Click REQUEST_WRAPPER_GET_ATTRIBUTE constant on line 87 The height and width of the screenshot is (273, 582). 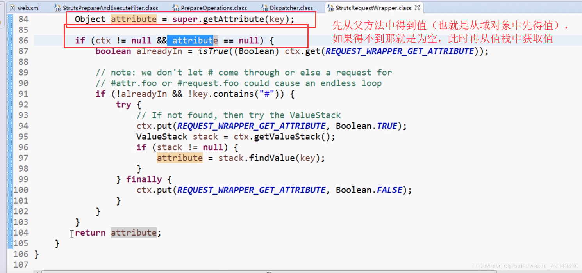pyautogui.click(x=400, y=51)
